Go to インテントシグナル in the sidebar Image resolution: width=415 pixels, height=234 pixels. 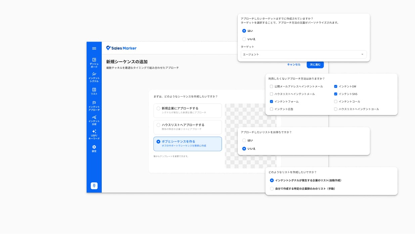coord(94,77)
